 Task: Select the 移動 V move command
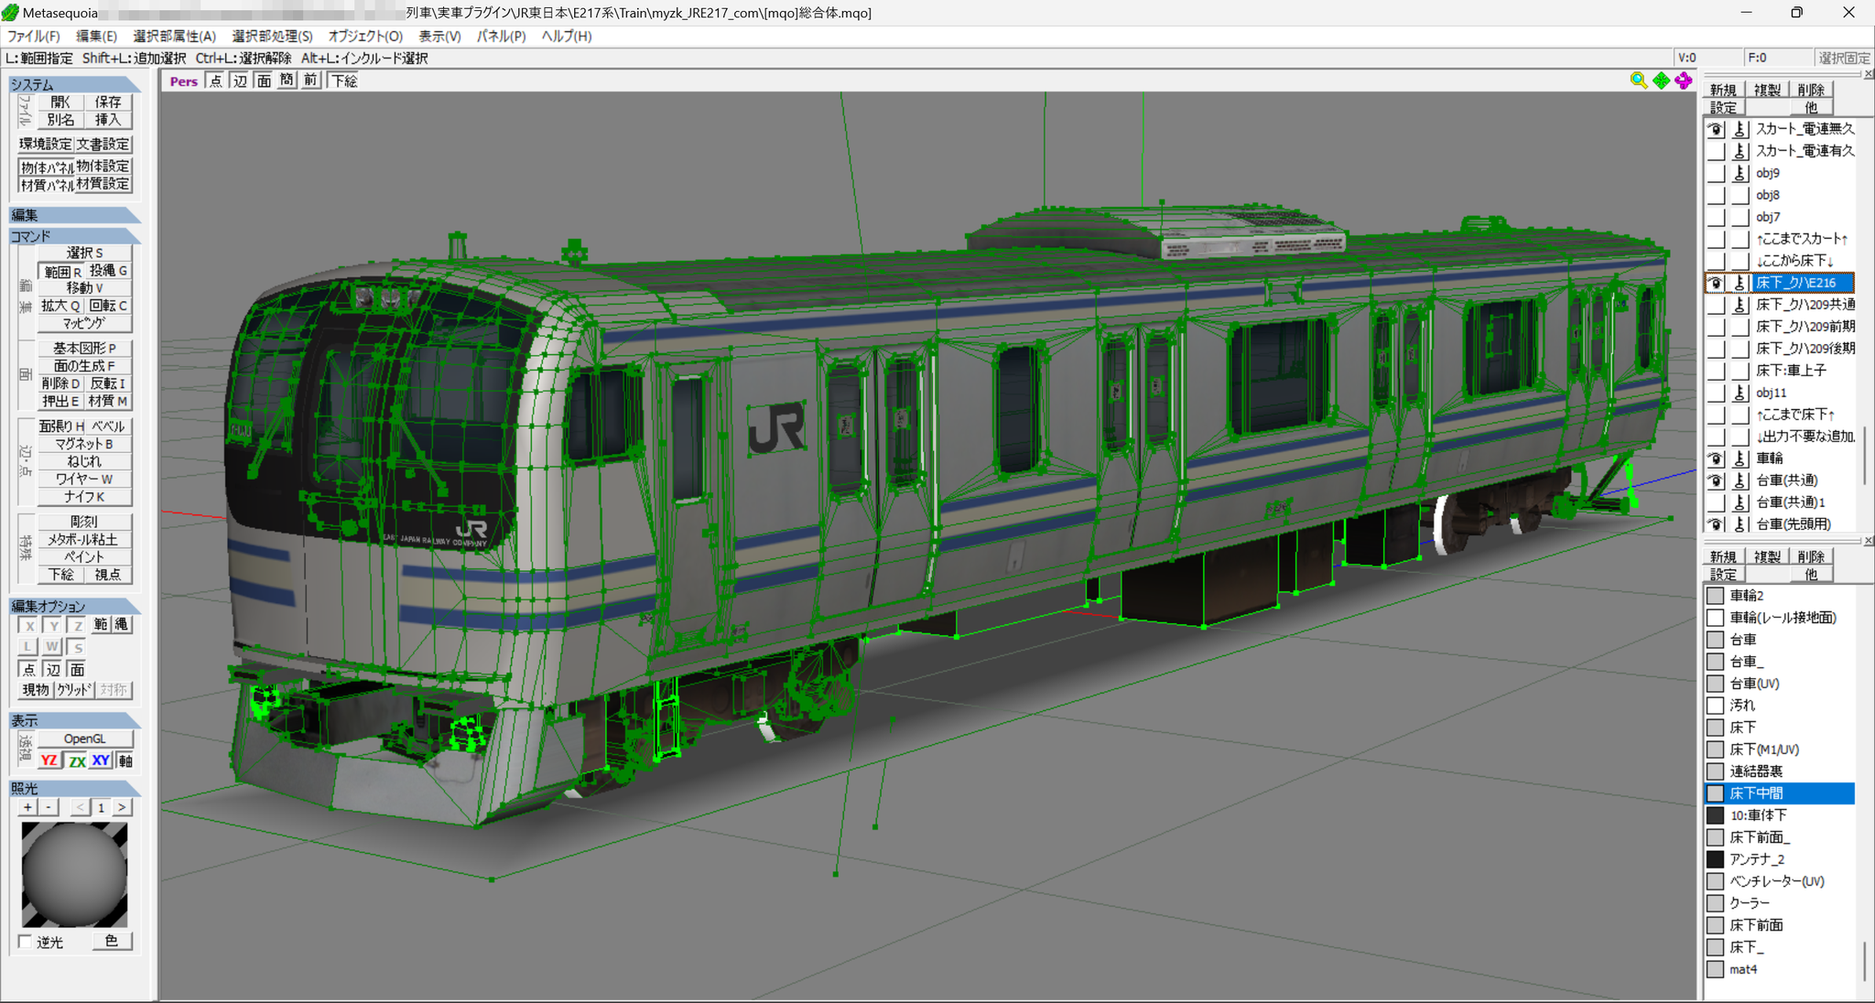pyautogui.click(x=84, y=287)
